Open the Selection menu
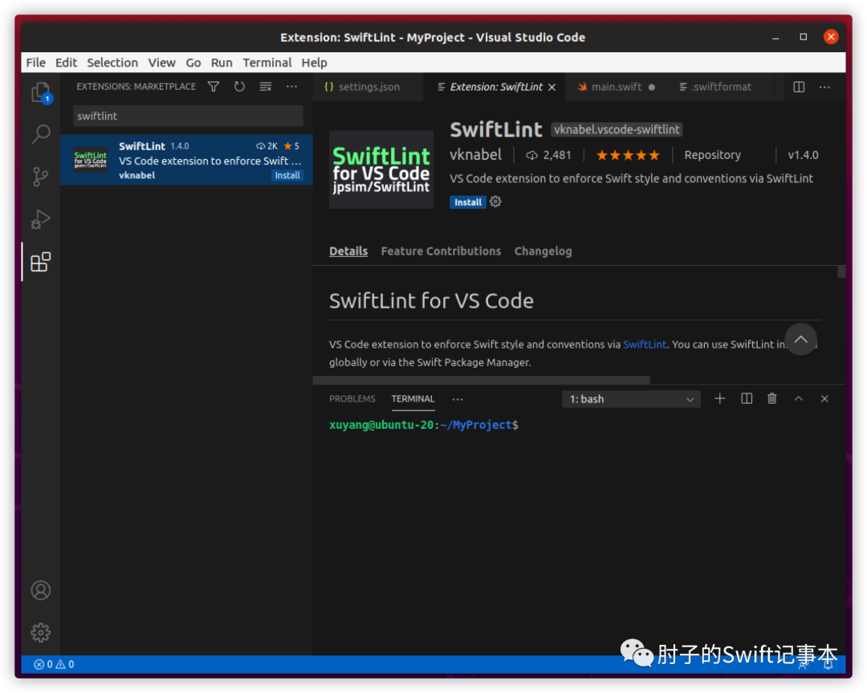867x693 pixels. pyautogui.click(x=112, y=63)
